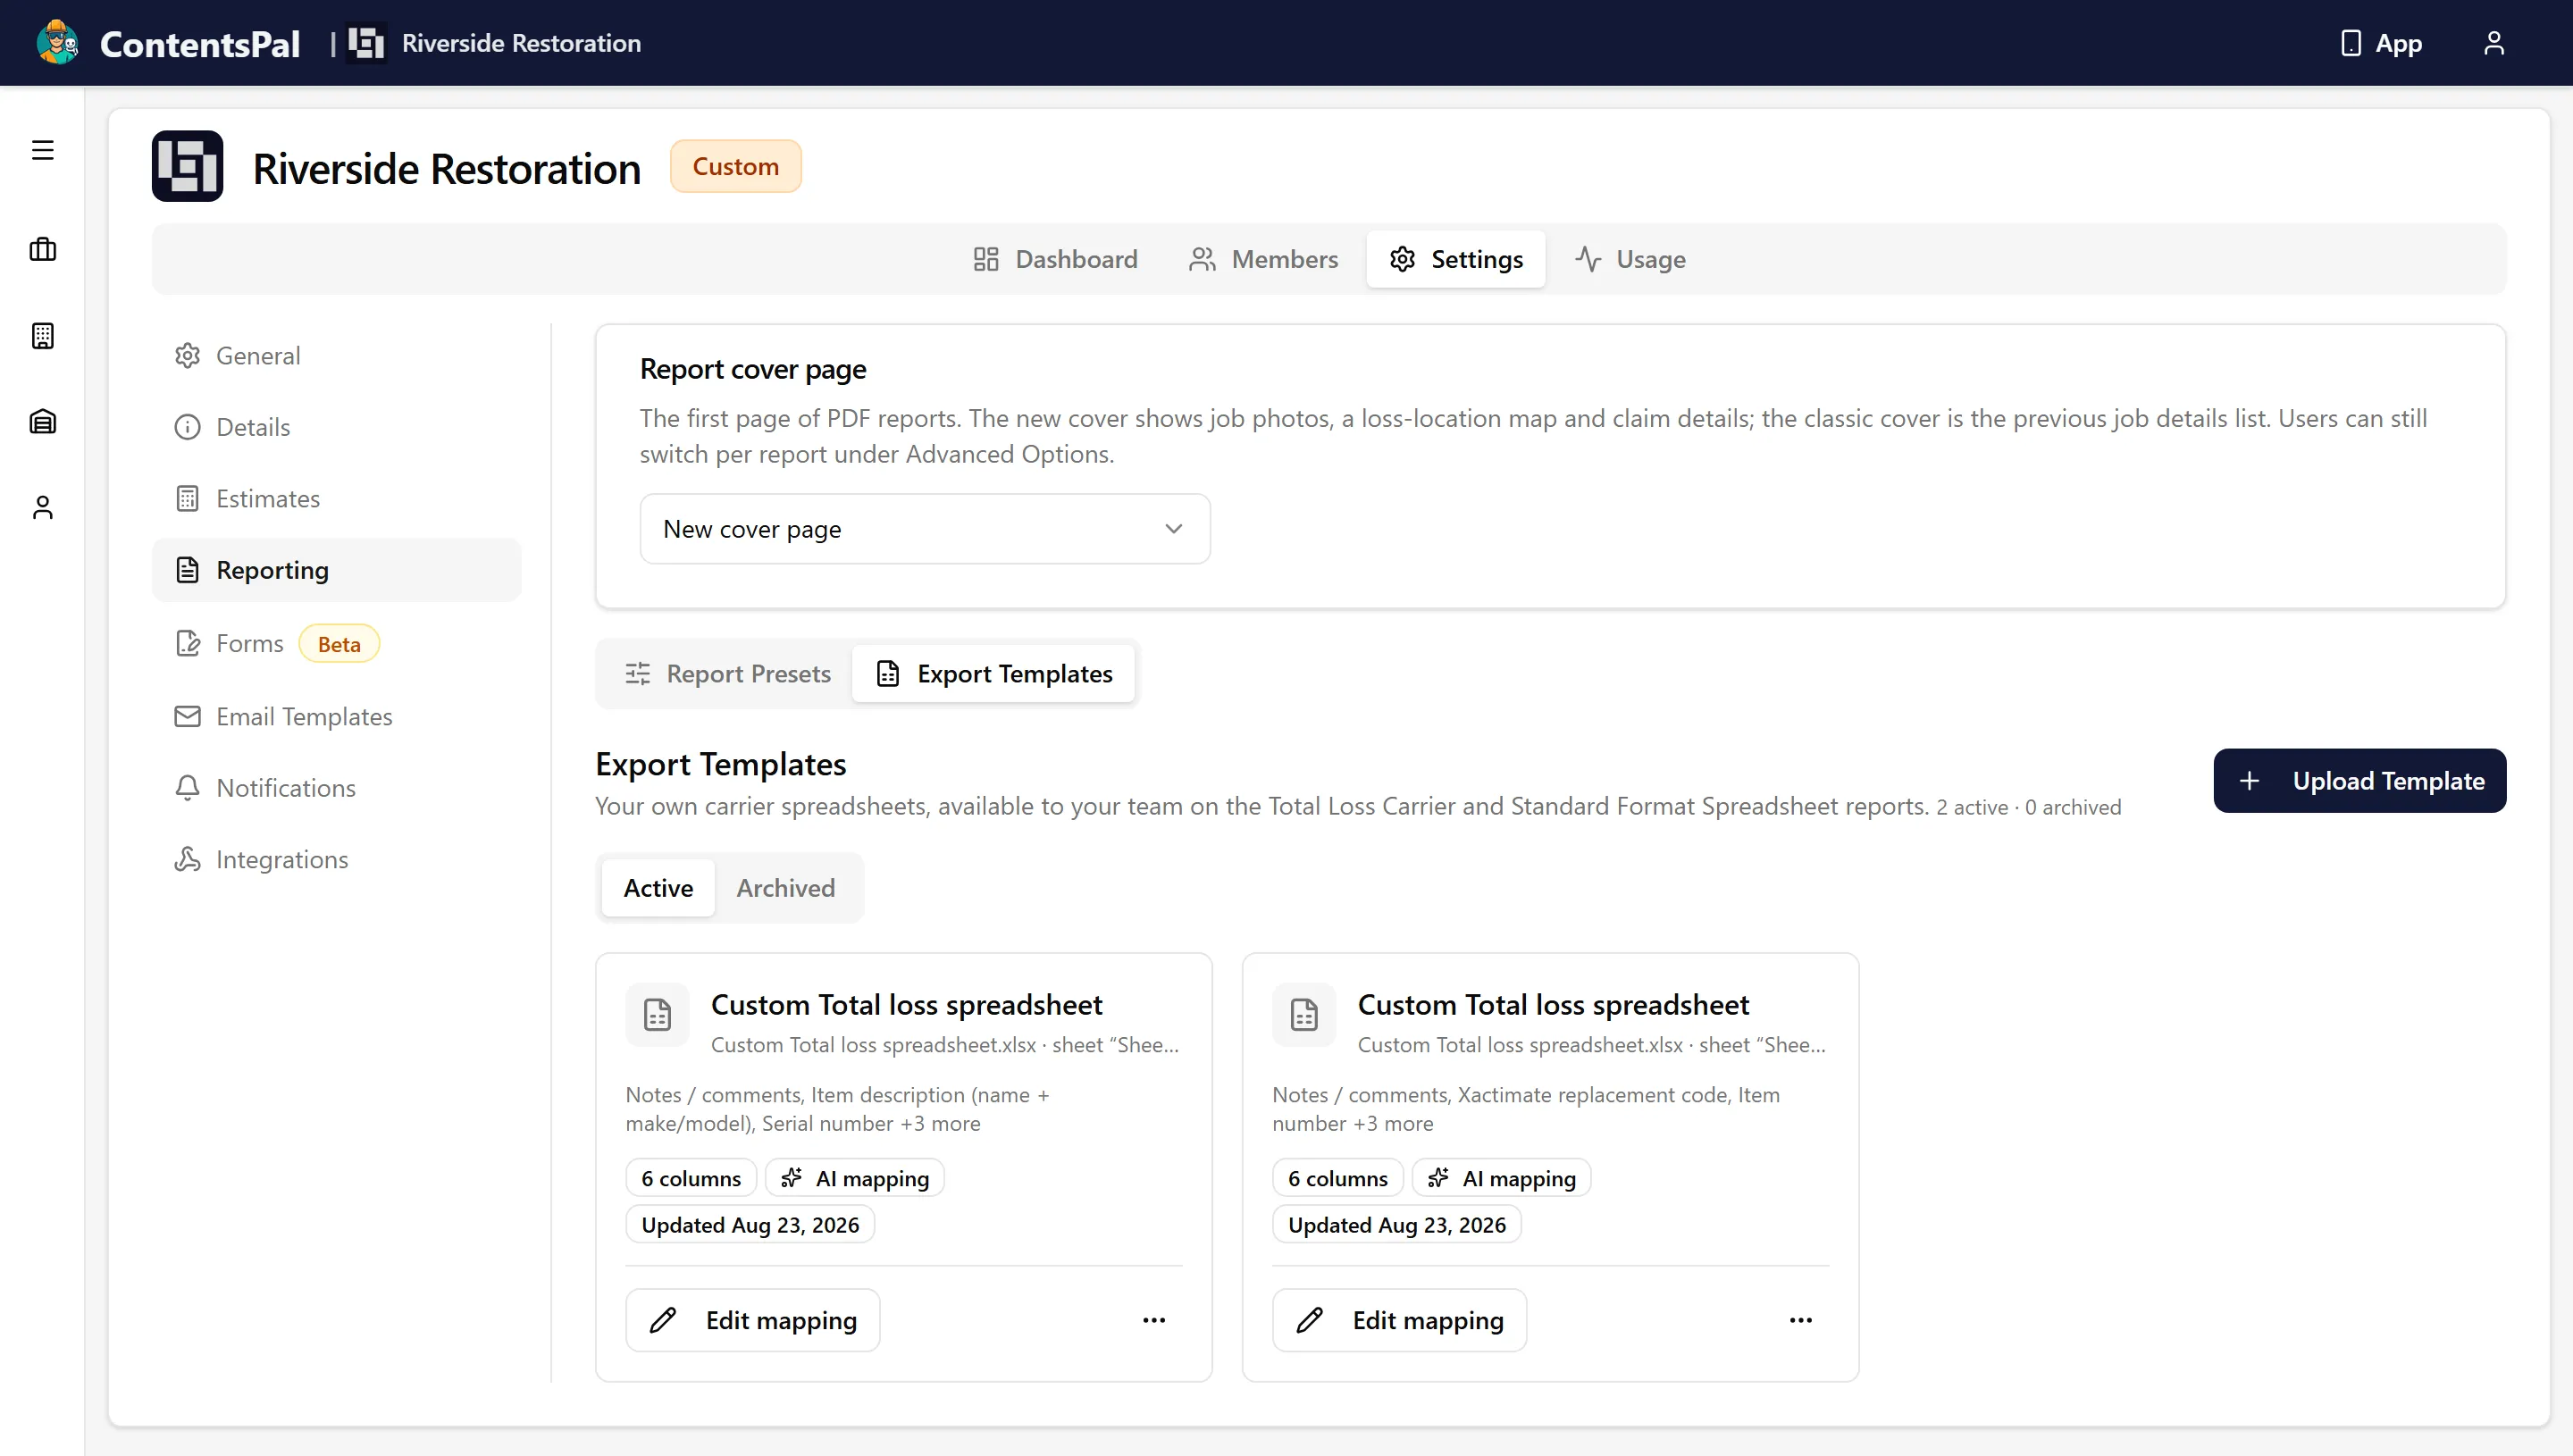Open the Usage tab

(1630, 259)
